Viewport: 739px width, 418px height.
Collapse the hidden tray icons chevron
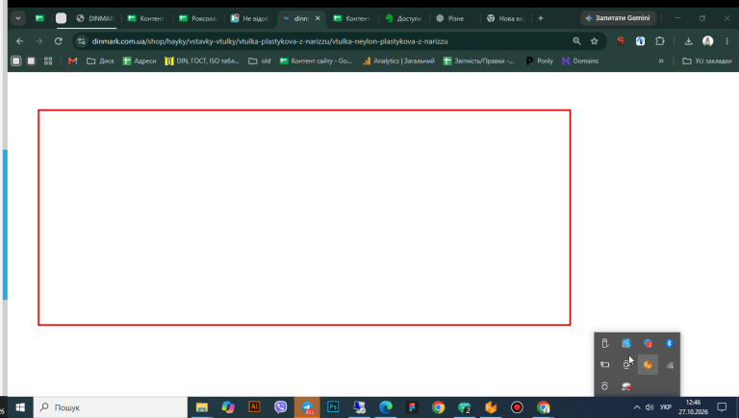click(x=637, y=407)
